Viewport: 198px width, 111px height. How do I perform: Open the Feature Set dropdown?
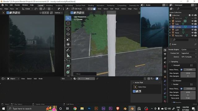coord(189,53)
